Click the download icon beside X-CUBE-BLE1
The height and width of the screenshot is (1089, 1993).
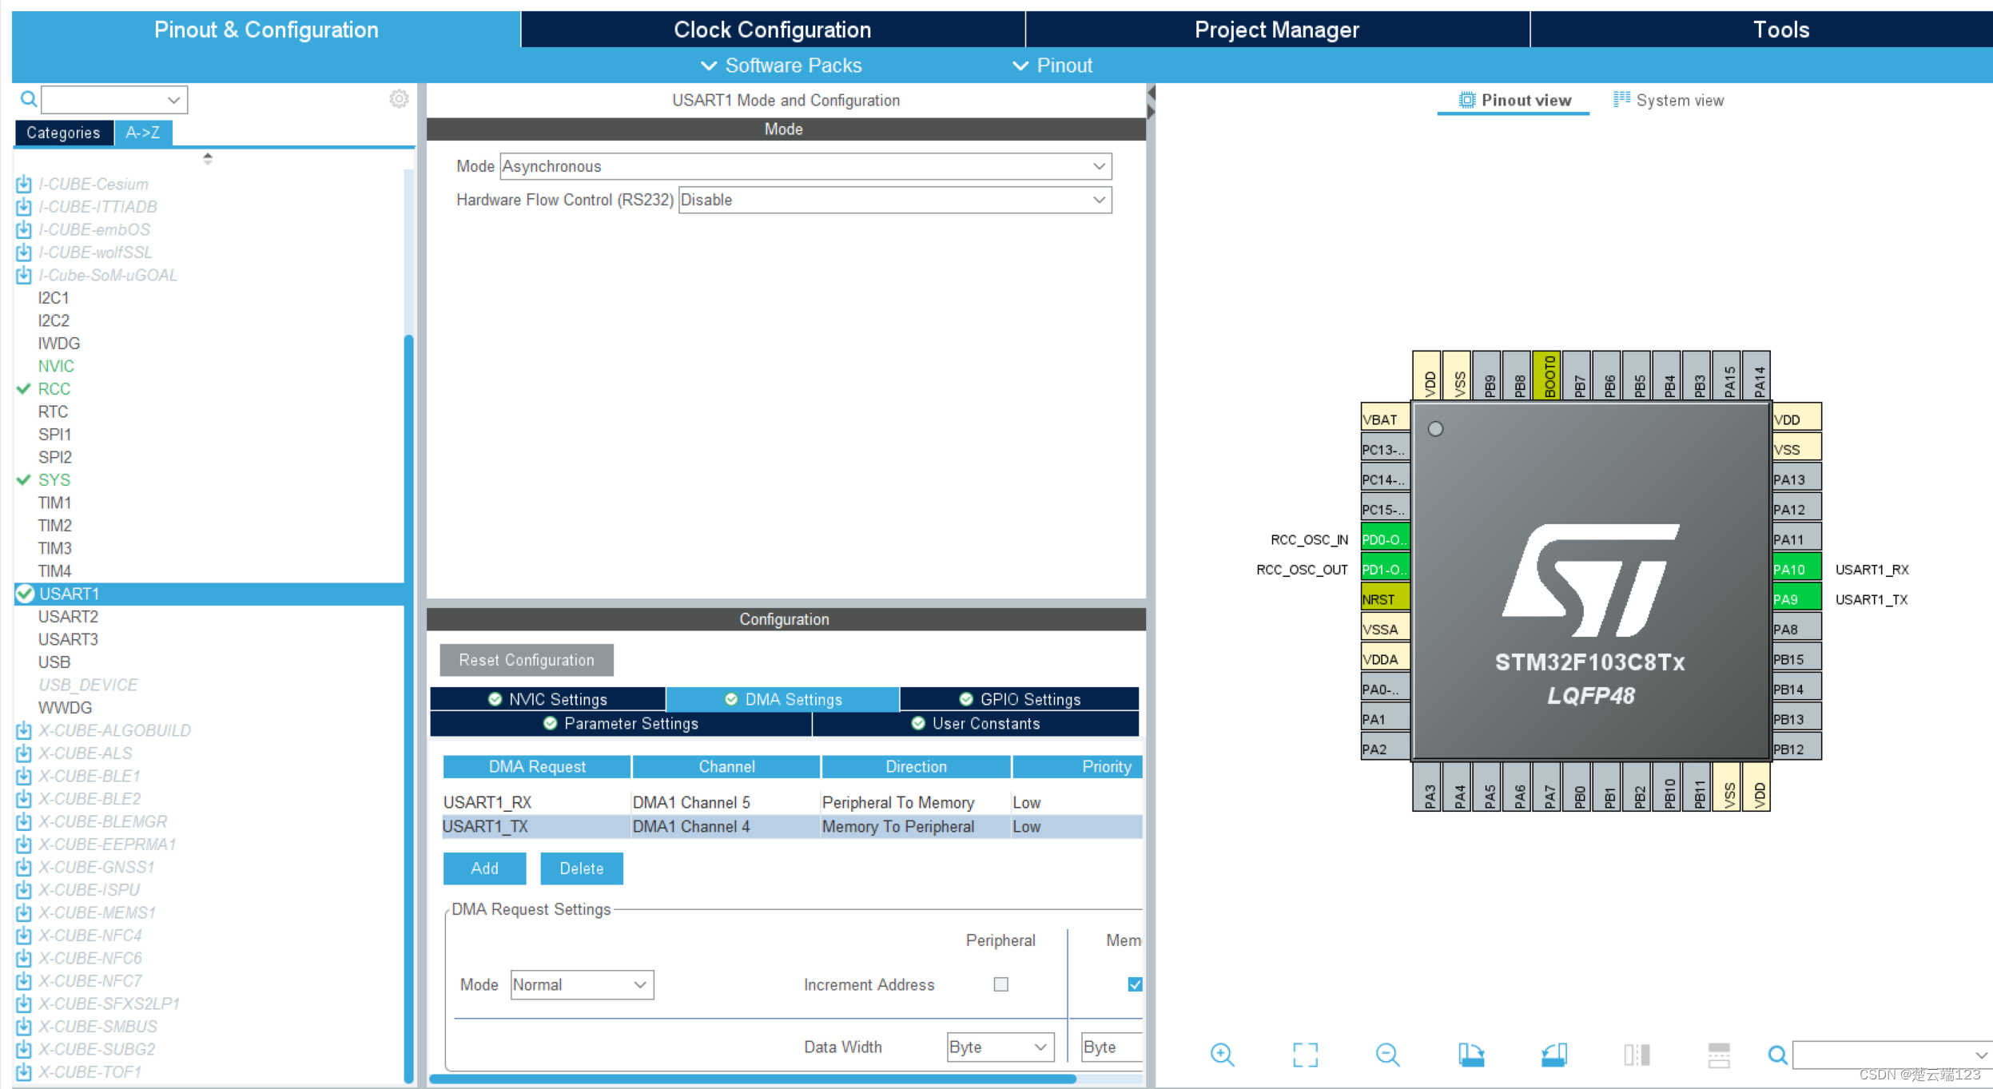(x=24, y=776)
